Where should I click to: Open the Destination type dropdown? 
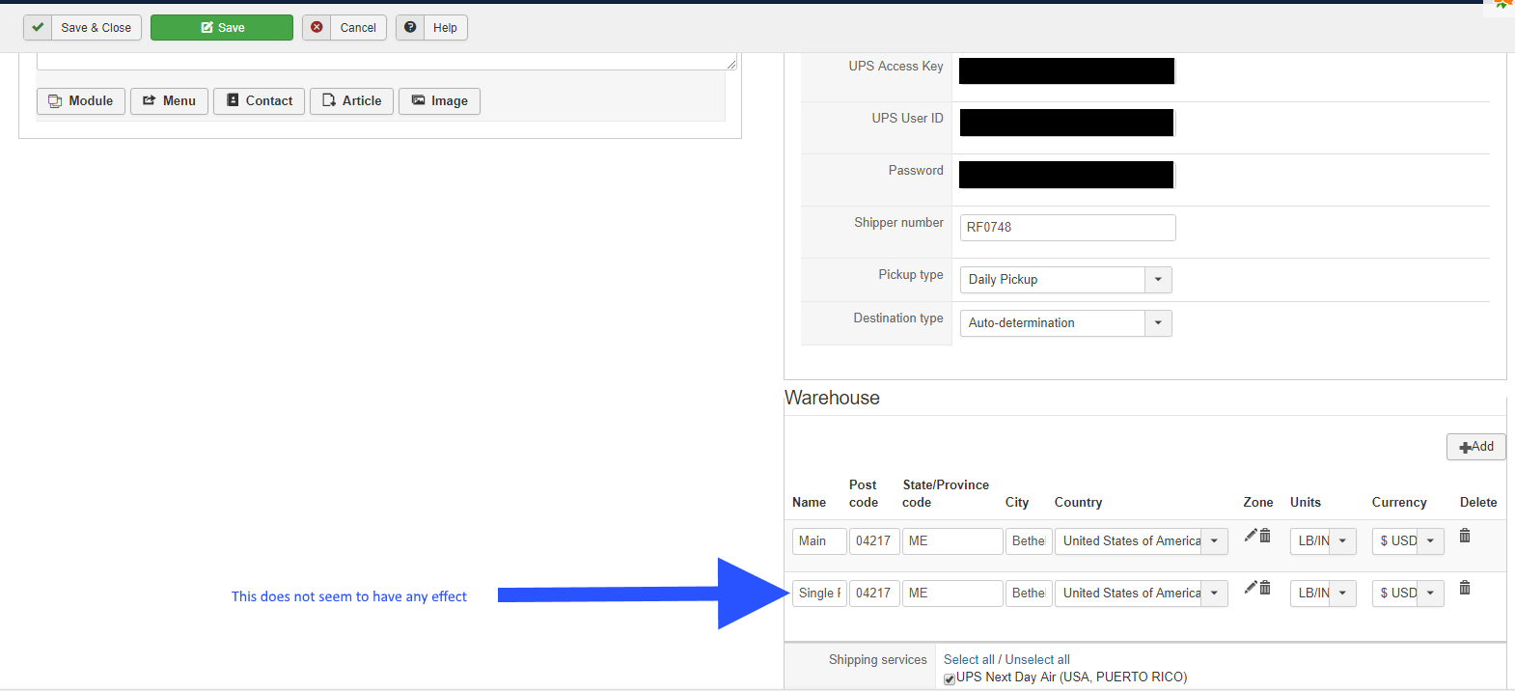(x=1066, y=323)
